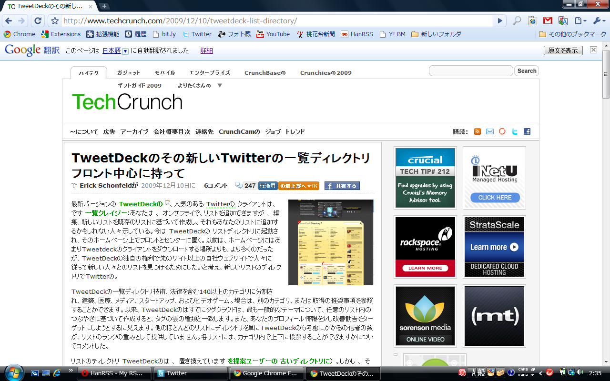Screen dimensions: 610x381
Task: Select the TweetDeck article browser tab
Action: [x=50, y=6]
